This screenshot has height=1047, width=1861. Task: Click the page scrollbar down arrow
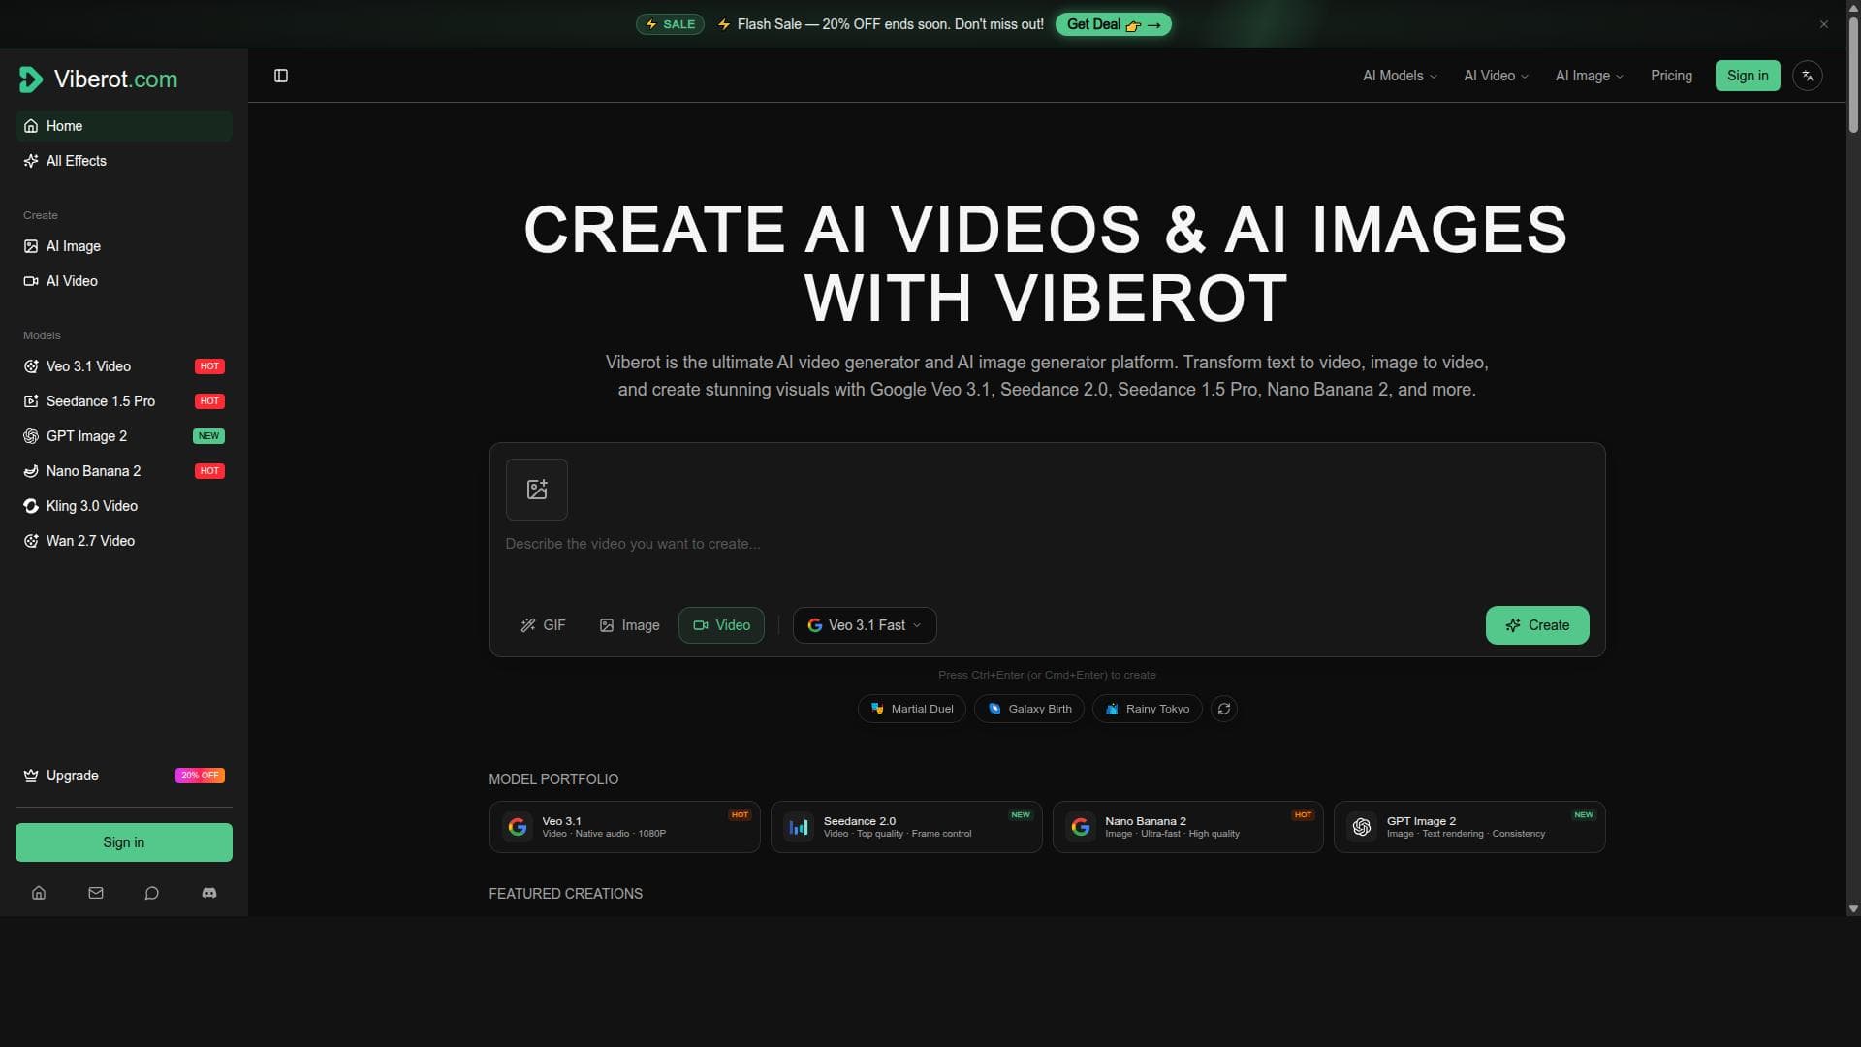pos(1853,909)
